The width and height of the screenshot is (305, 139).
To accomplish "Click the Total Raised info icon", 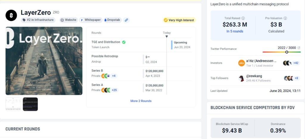I will (243, 18).
